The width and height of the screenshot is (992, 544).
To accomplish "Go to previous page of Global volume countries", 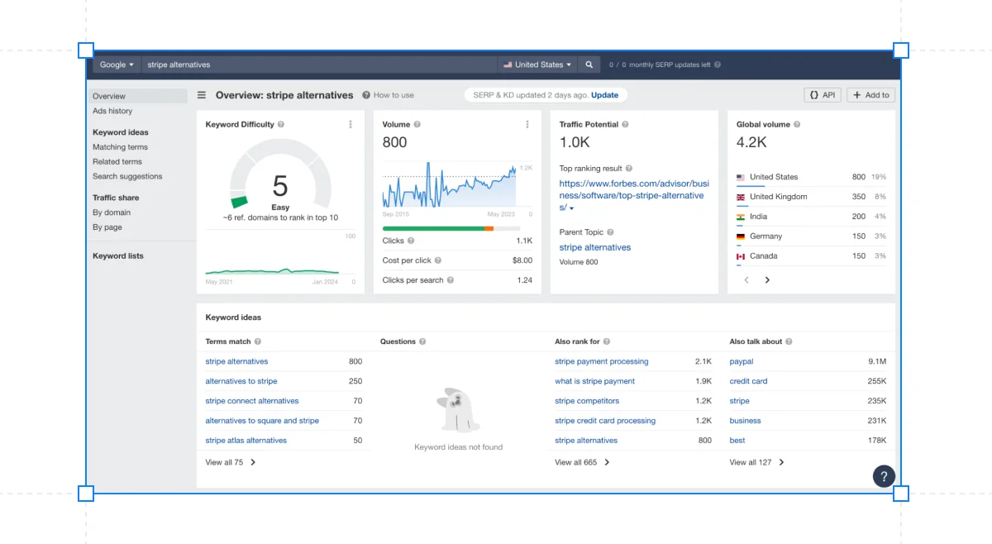I will (746, 280).
